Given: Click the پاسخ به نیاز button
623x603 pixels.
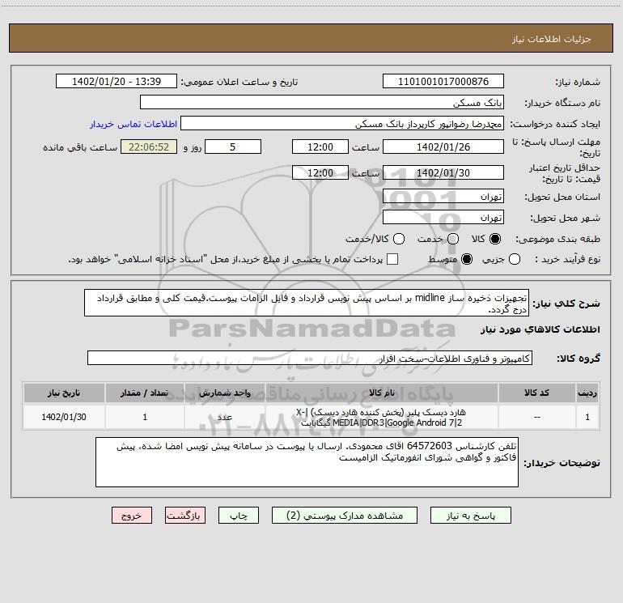Looking at the screenshot, I should pyautogui.click(x=470, y=516).
